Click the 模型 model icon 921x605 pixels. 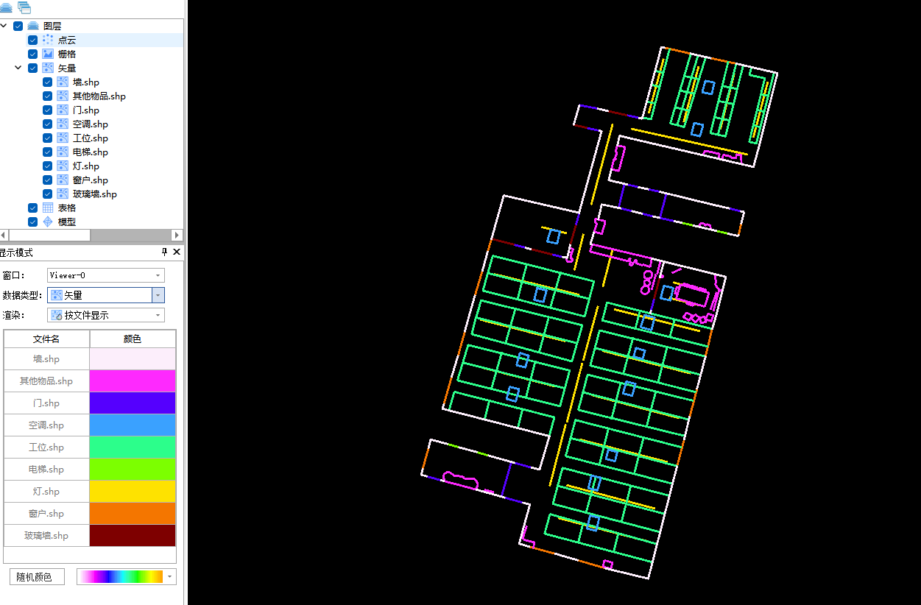pyautogui.click(x=48, y=222)
